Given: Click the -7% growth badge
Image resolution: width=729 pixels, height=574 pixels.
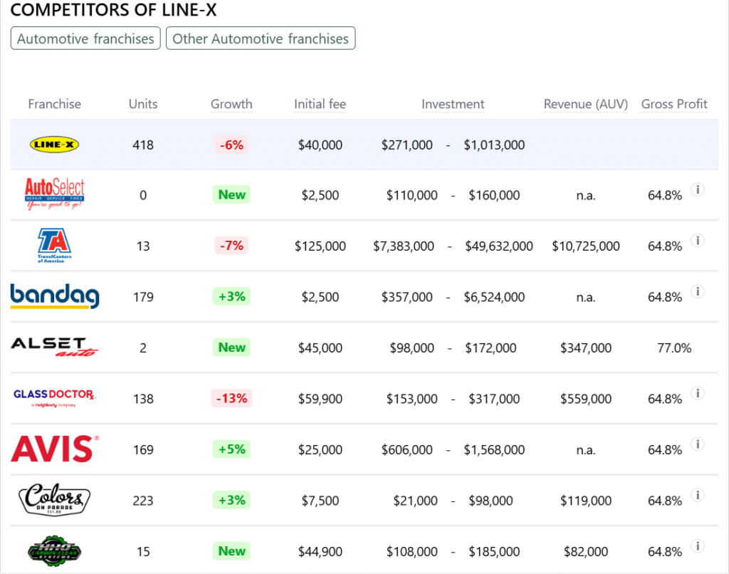Looking at the screenshot, I should [231, 246].
